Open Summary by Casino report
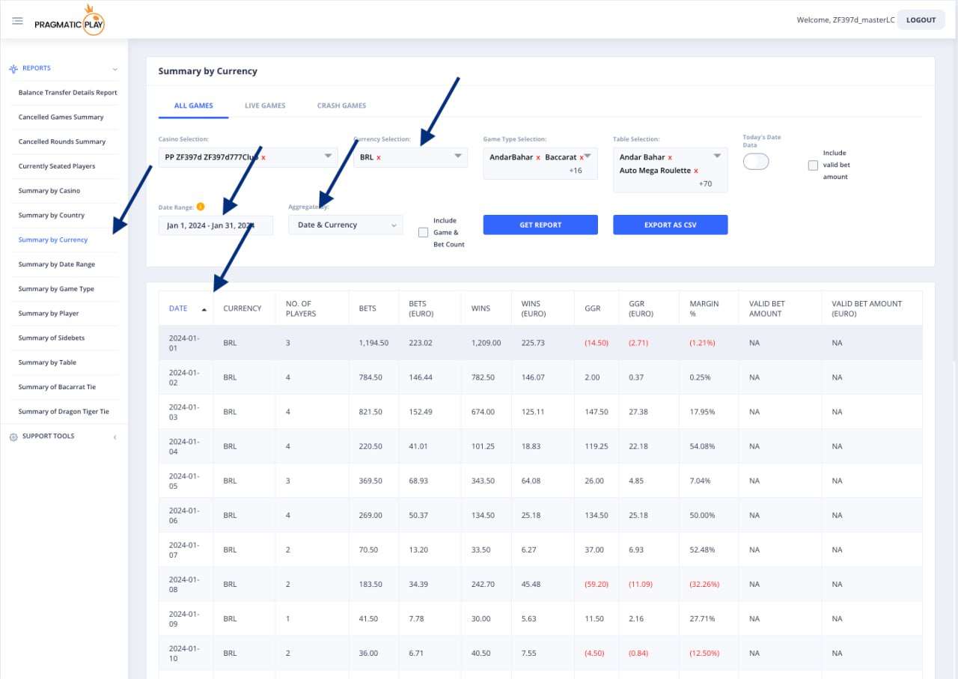 pos(49,191)
